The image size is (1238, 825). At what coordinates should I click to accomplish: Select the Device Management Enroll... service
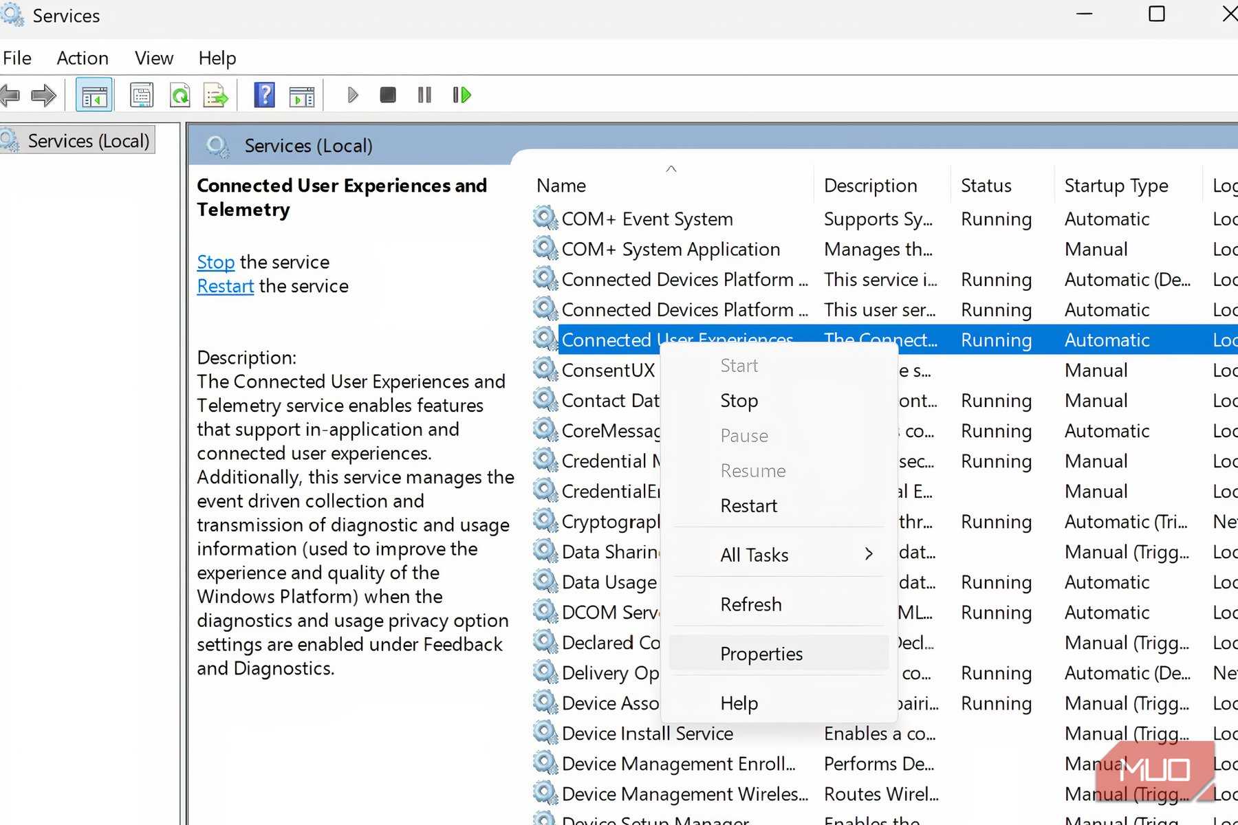click(678, 763)
